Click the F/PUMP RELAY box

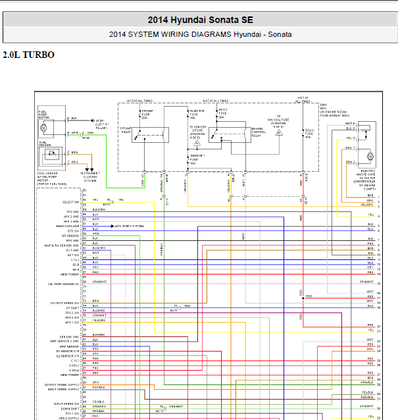click(150, 135)
